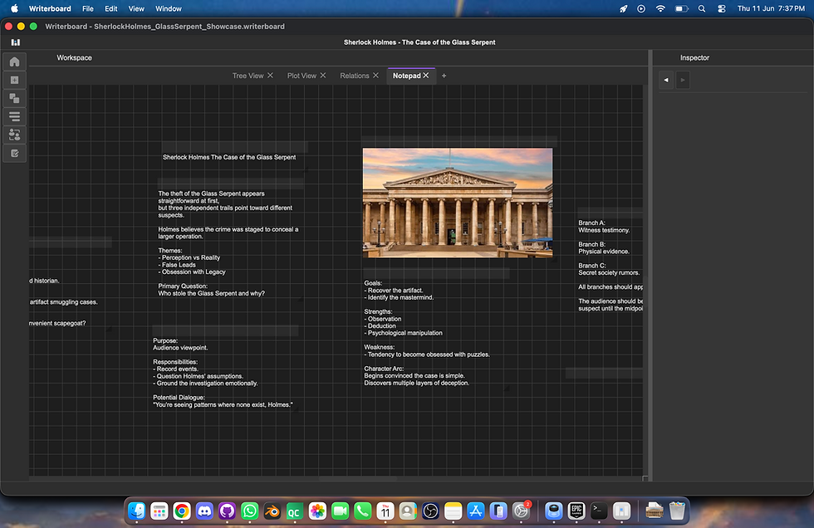Open Terminal from the dock
The image size is (814, 528).
pyautogui.click(x=599, y=511)
